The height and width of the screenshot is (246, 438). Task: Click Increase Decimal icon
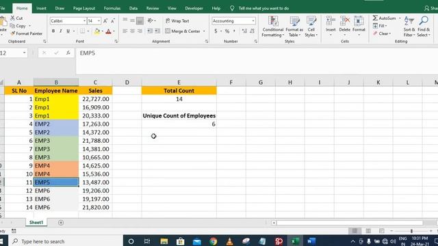click(244, 31)
